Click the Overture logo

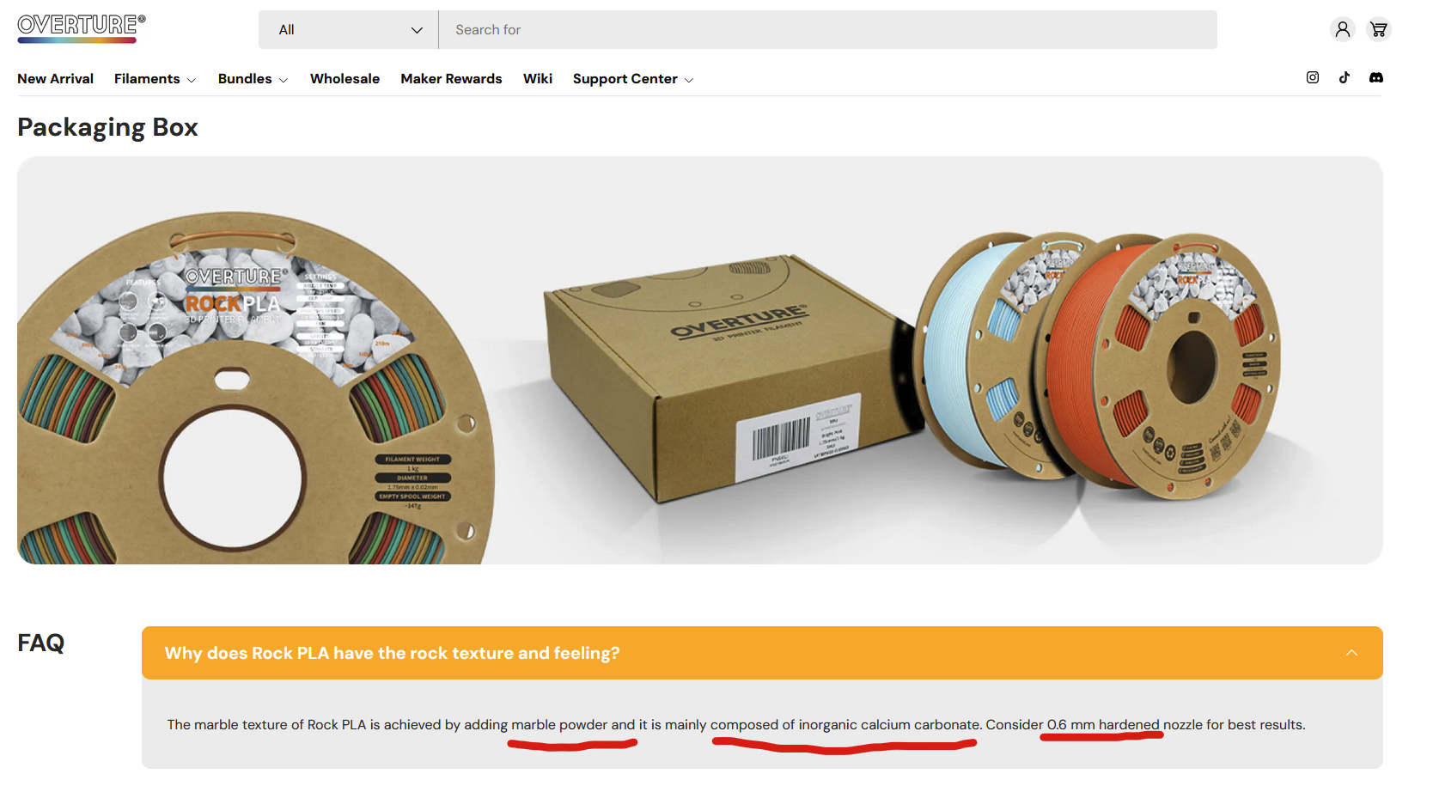pos(82,28)
